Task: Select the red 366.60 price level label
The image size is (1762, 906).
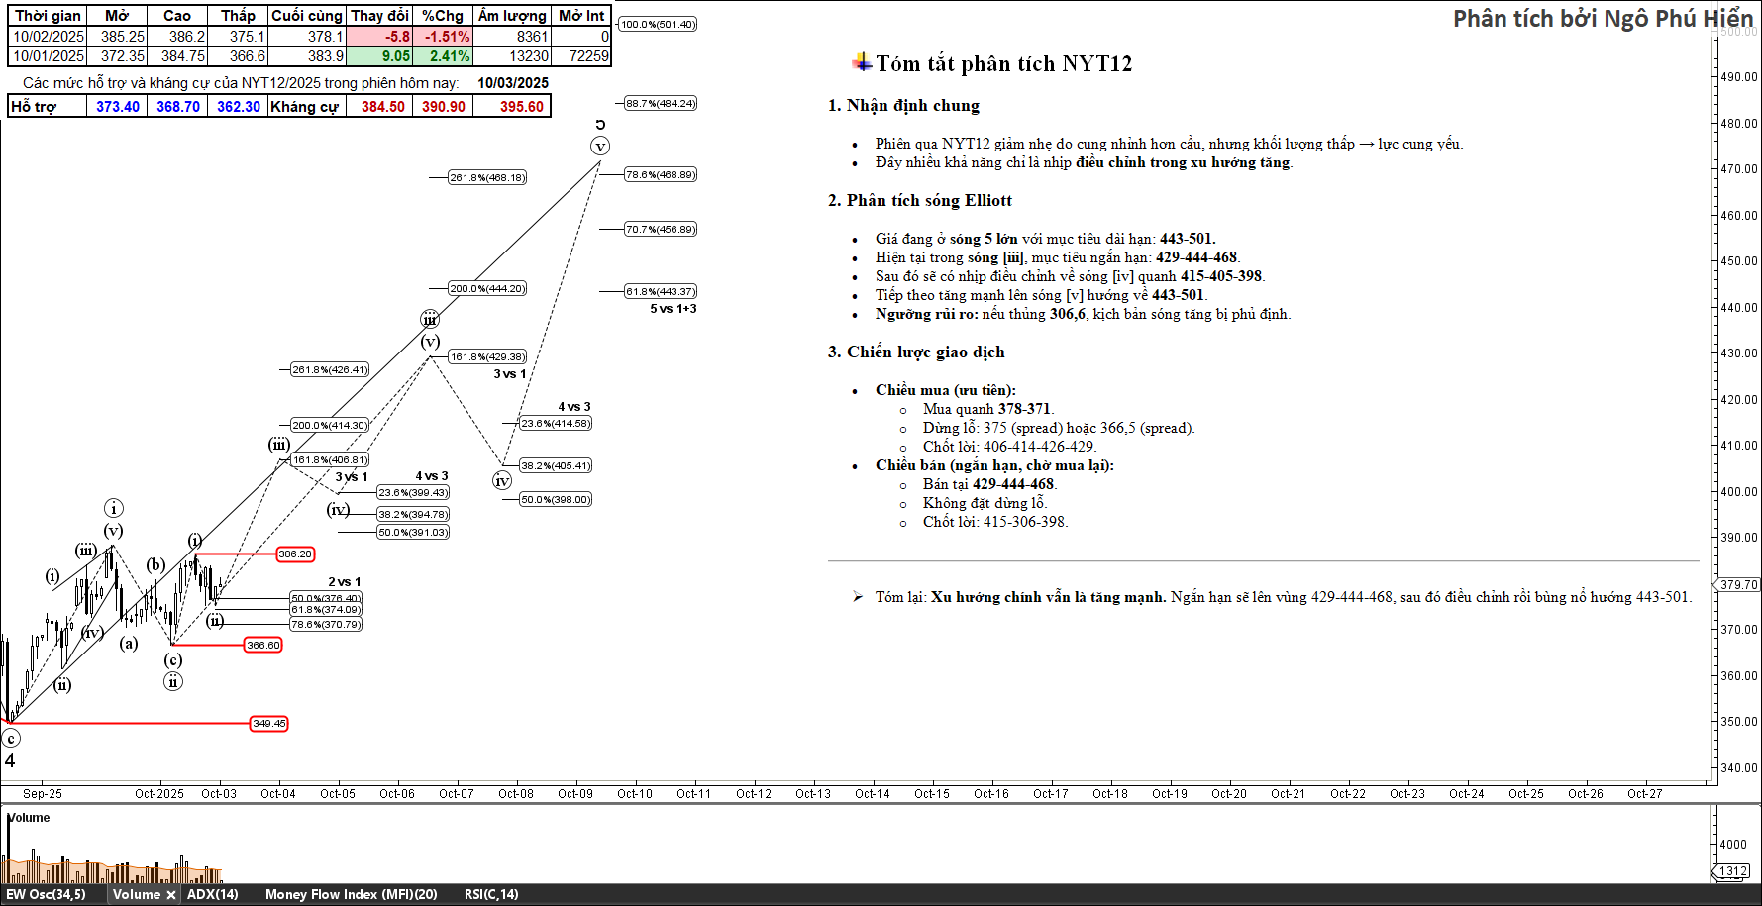Action: (263, 646)
